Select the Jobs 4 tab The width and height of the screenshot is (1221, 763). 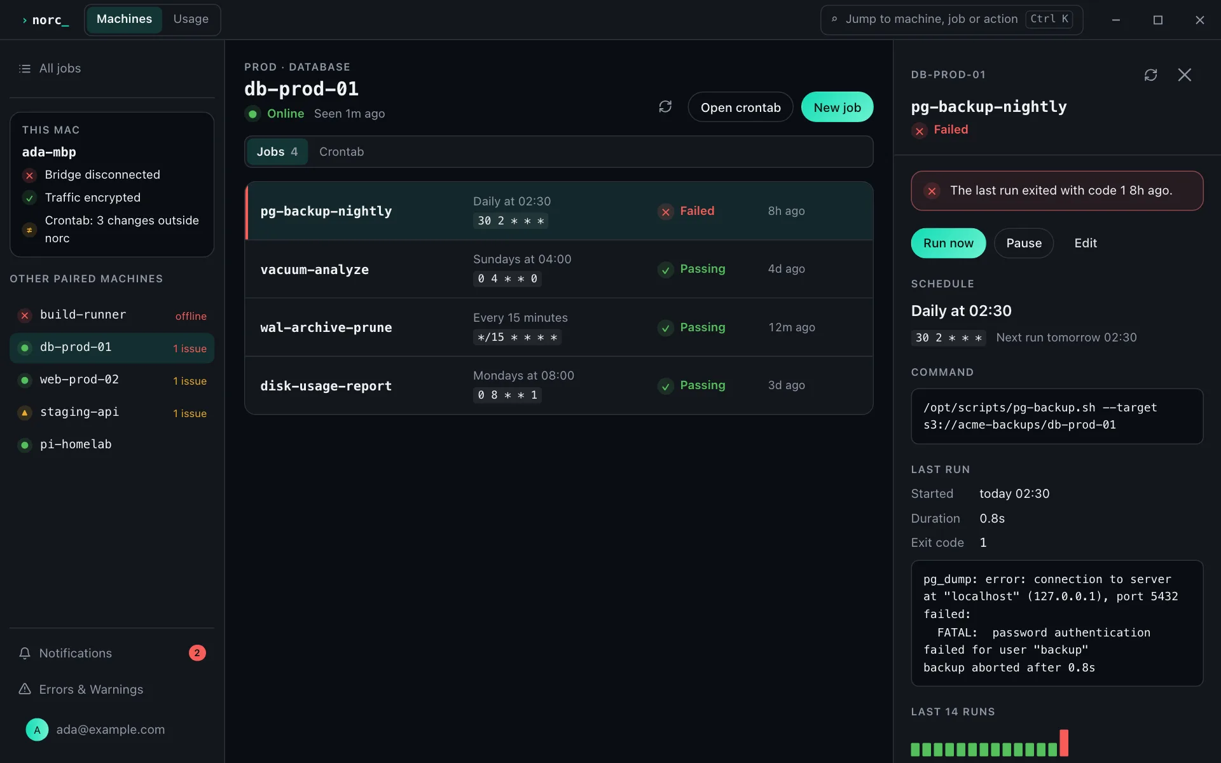[x=277, y=152]
